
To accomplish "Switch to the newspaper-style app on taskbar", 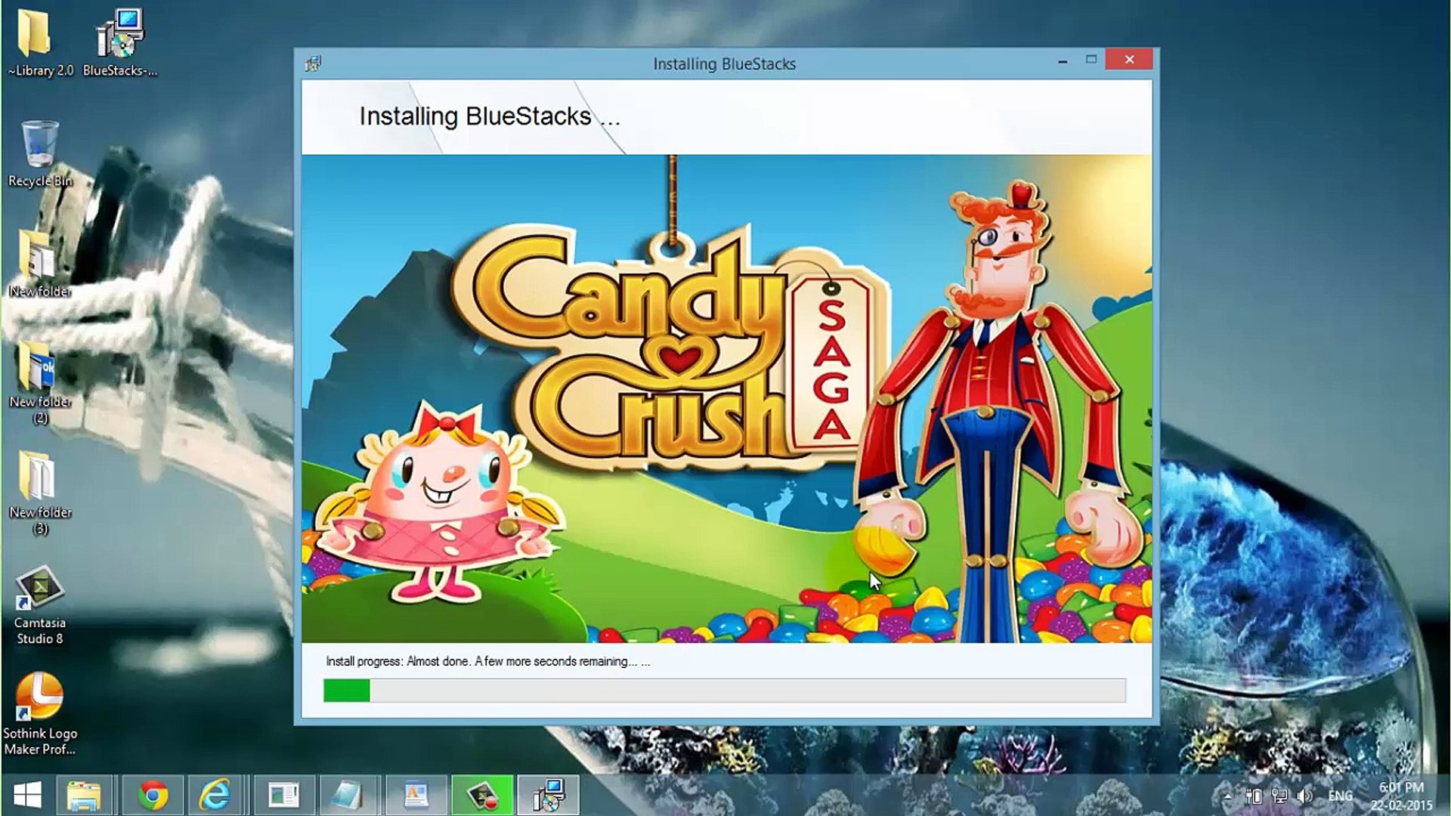I will coord(283,795).
